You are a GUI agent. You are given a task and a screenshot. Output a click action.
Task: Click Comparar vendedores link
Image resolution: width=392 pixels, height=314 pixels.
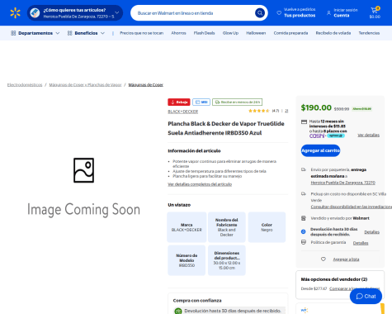(355, 288)
